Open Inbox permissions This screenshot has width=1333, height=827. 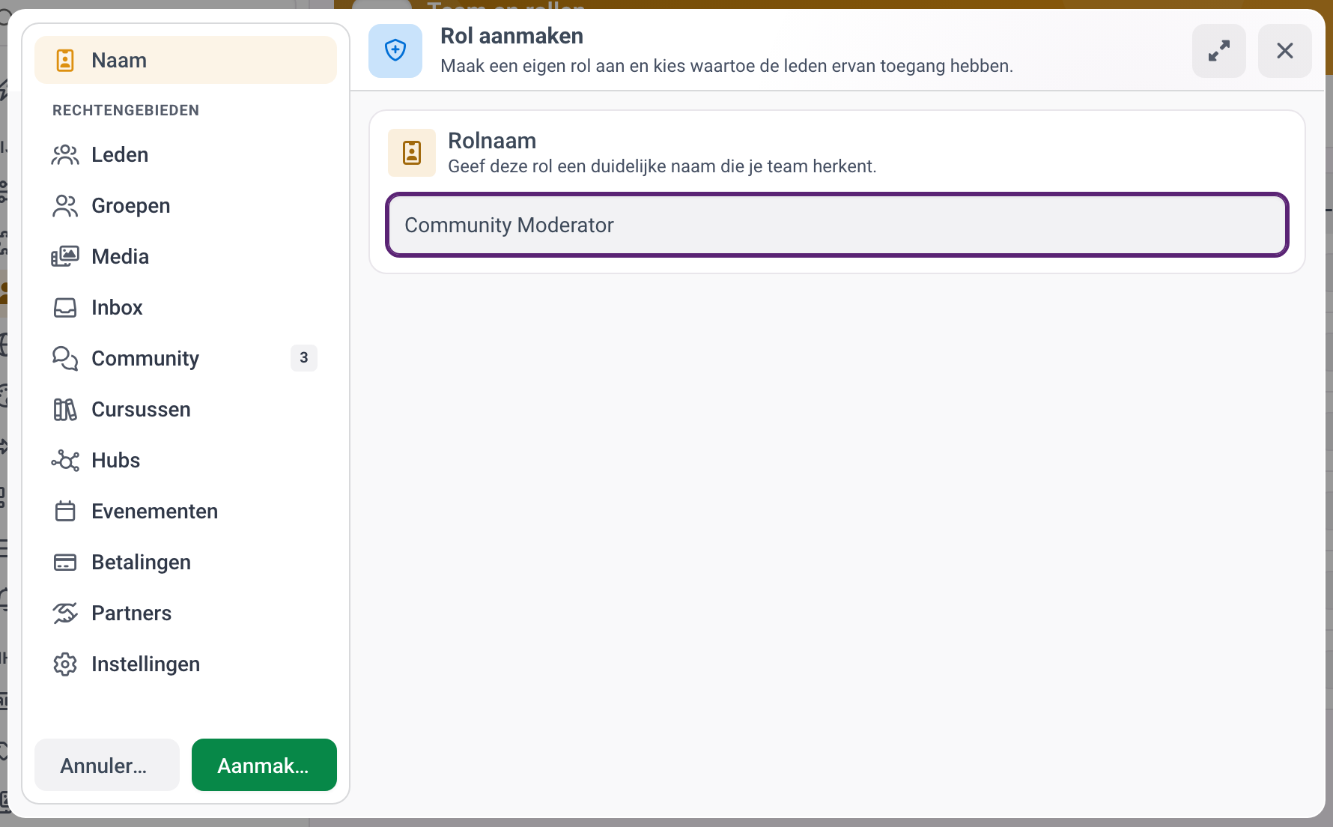click(x=186, y=307)
